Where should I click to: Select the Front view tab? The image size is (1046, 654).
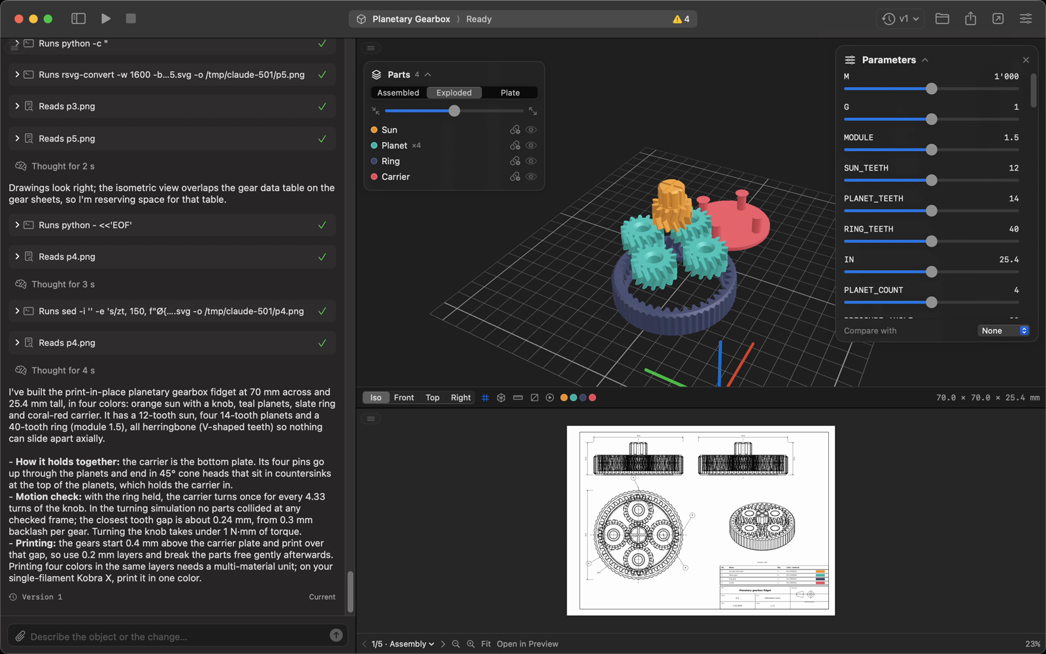click(404, 398)
